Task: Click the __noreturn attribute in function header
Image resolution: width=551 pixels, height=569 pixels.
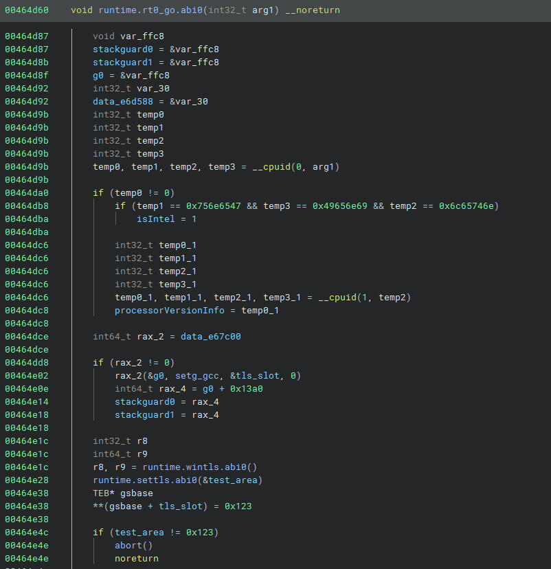Action: (x=313, y=10)
